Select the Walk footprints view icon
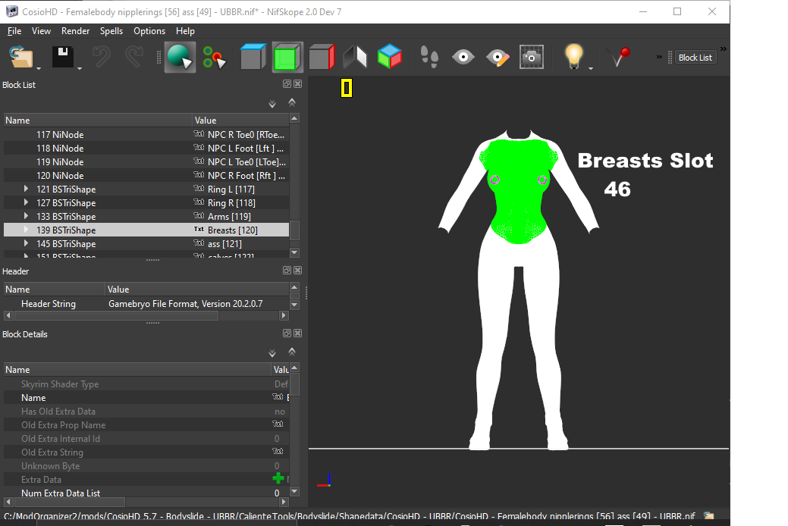This screenshot has width=788, height=526. coord(429,57)
